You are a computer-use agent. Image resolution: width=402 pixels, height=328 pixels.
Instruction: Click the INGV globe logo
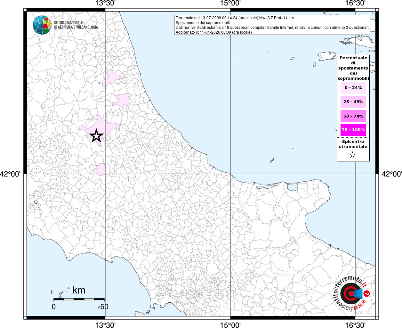[42, 25]
